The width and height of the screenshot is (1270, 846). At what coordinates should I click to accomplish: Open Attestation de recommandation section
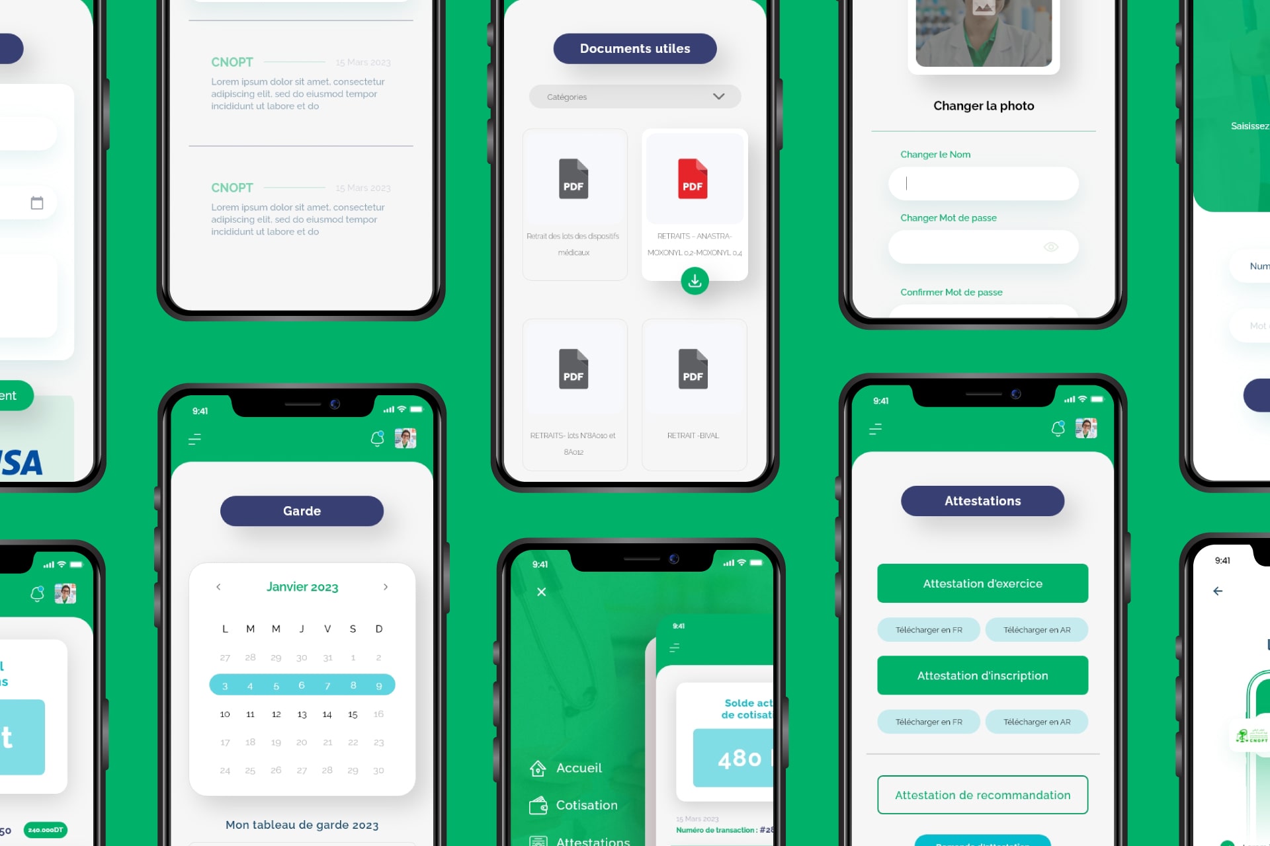(x=983, y=794)
